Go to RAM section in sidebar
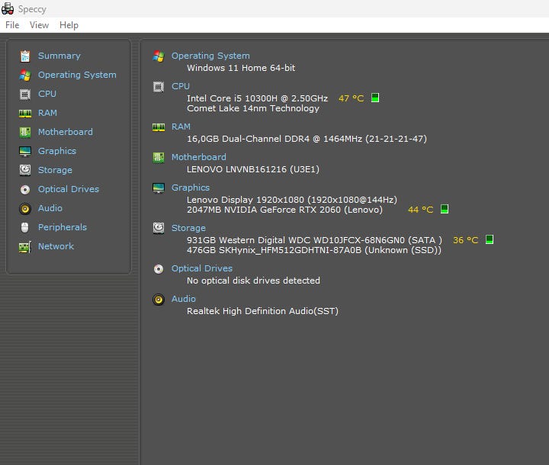The height and width of the screenshot is (465, 549). (x=47, y=113)
